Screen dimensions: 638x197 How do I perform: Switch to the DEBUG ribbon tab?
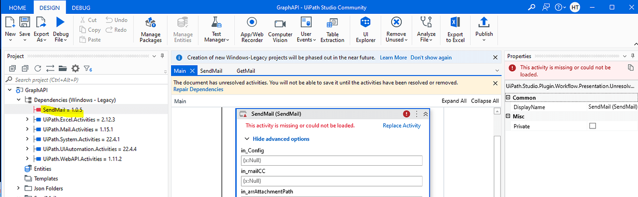[x=81, y=8]
